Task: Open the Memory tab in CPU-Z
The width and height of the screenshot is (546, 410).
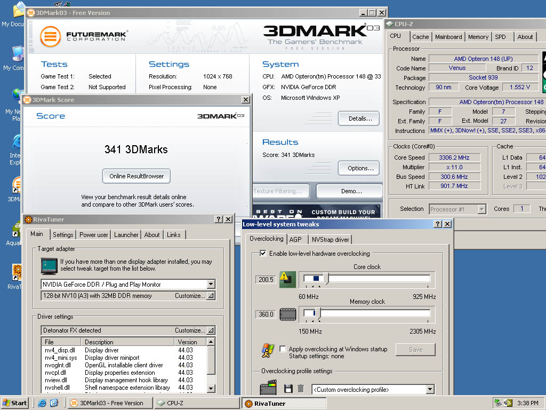Action: pos(478,37)
